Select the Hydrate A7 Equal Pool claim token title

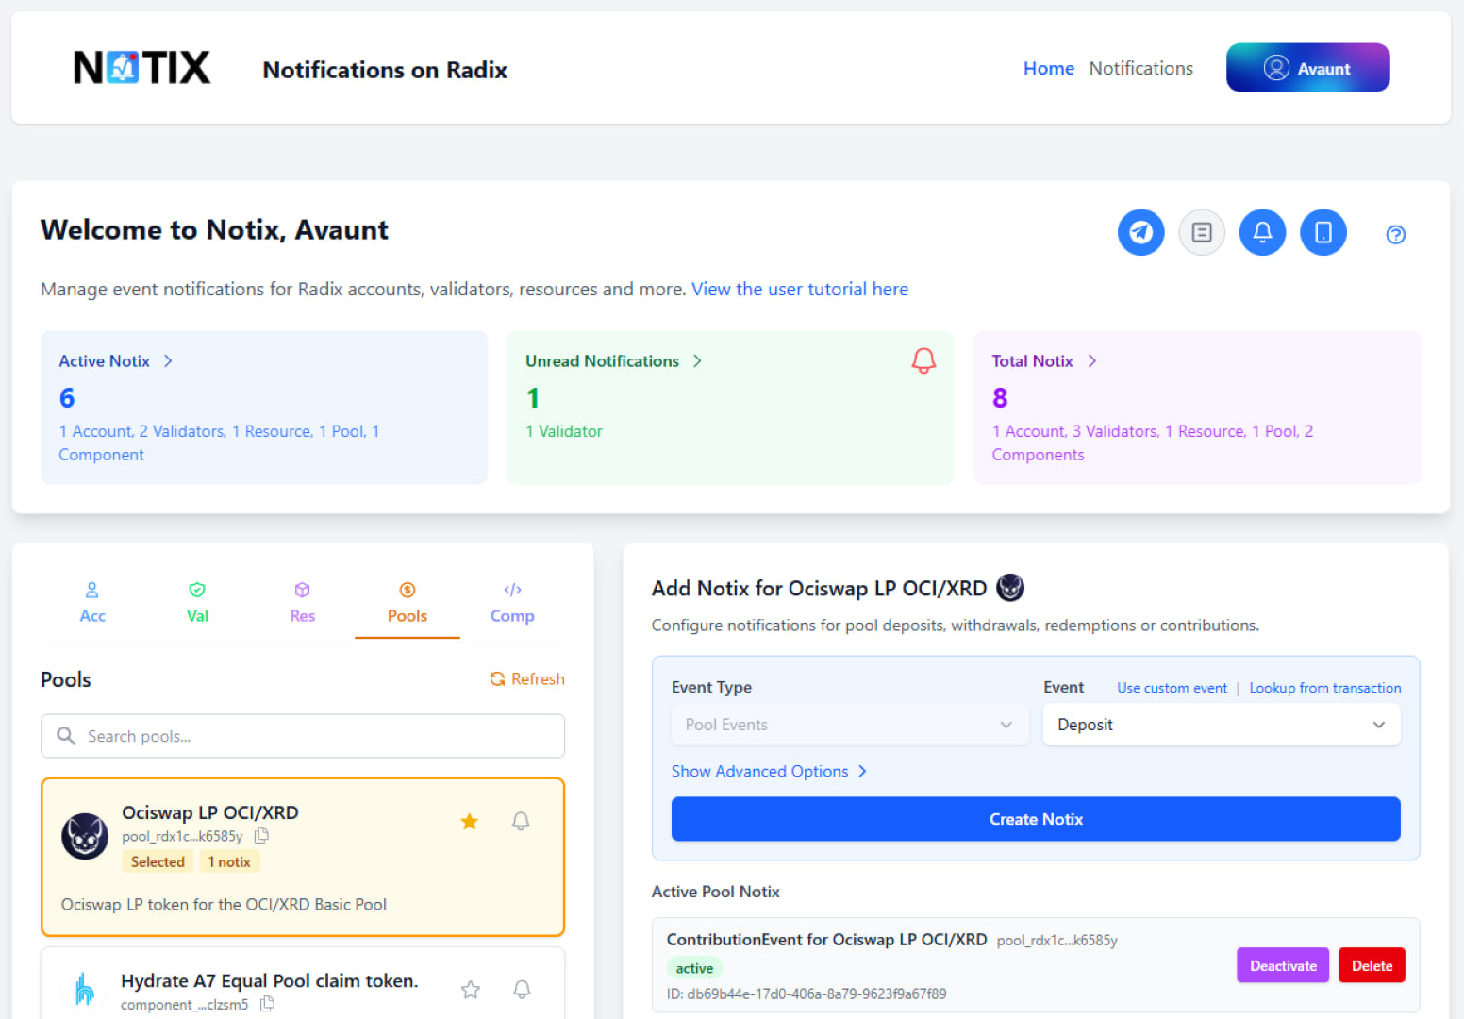pyautogui.click(x=269, y=980)
